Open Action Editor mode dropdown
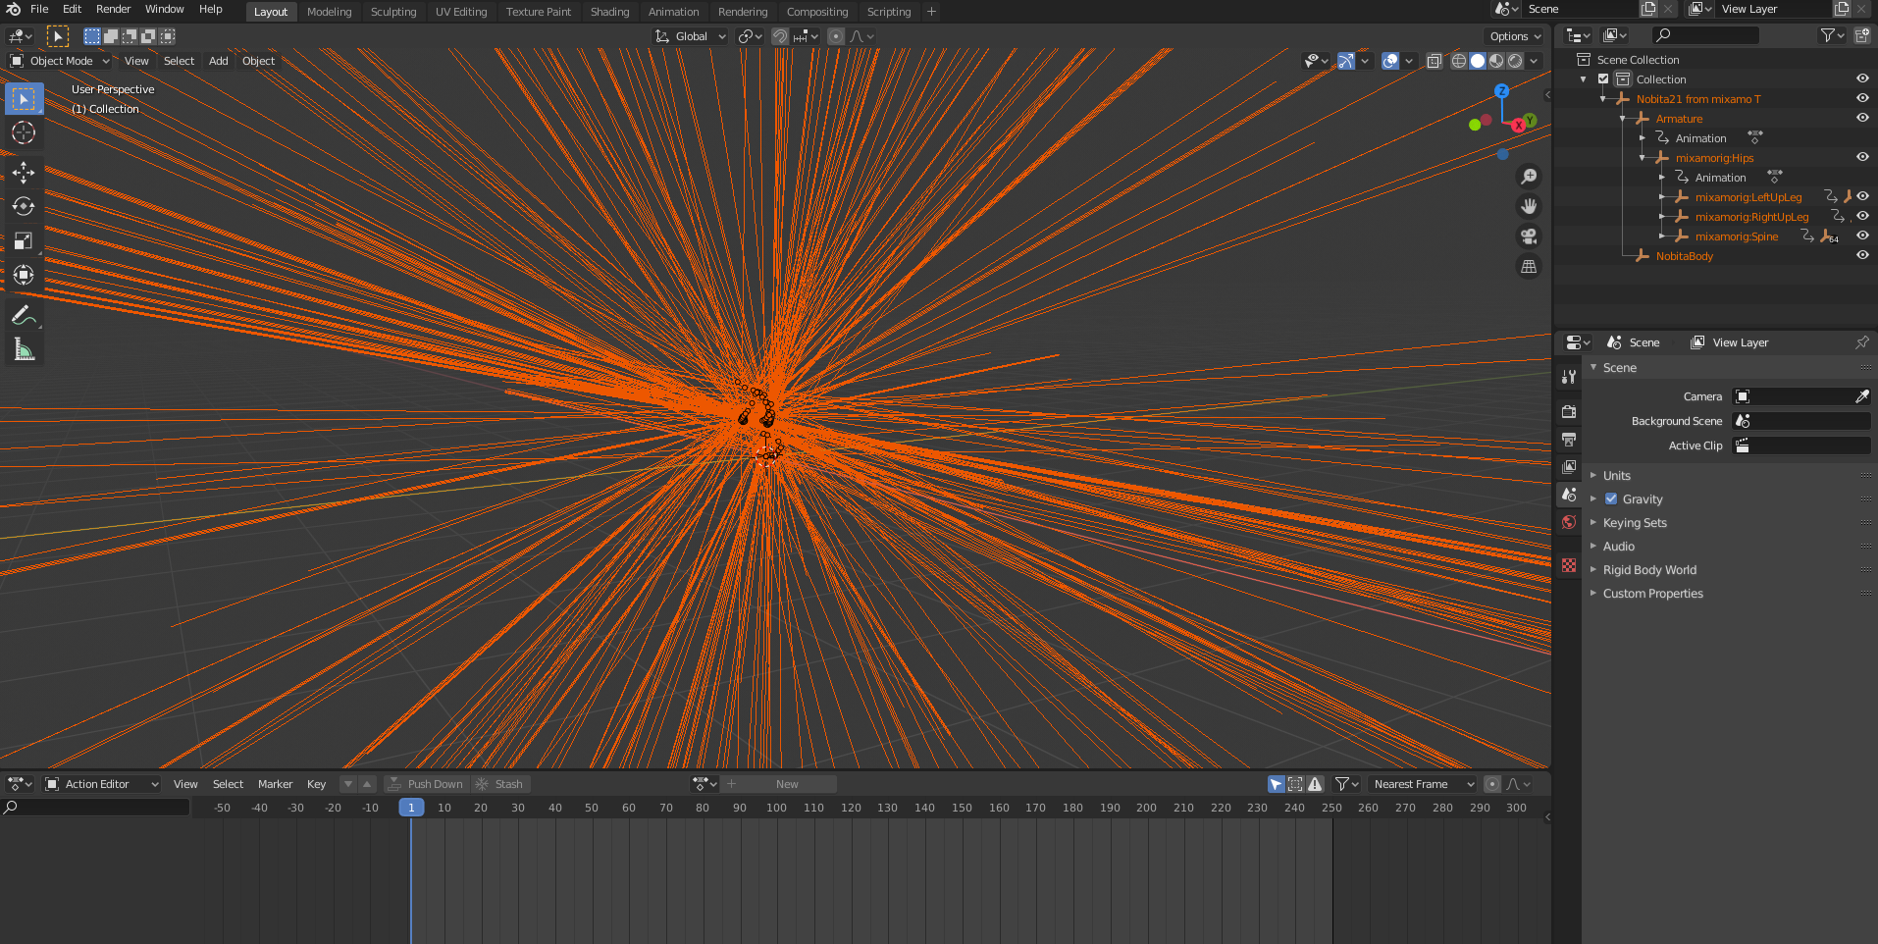The height and width of the screenshot is (944, 1878). point(102,784)
